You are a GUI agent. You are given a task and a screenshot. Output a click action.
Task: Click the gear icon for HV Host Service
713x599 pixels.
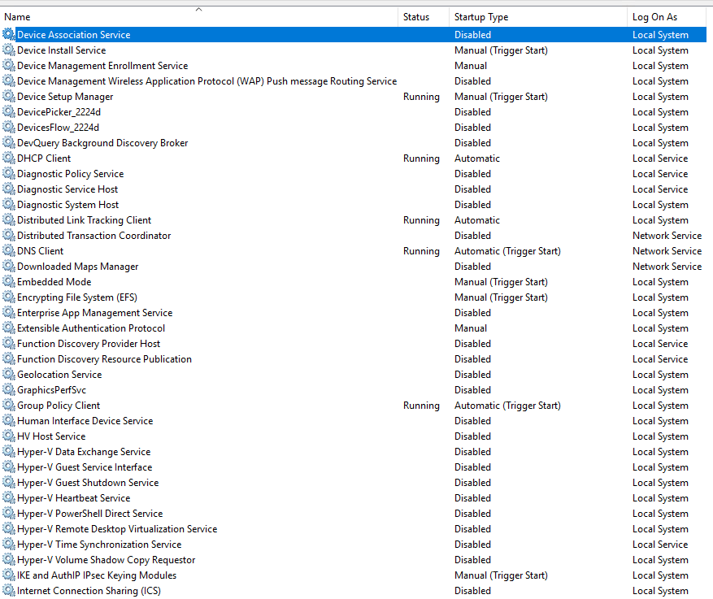click(x=9, y=436)
